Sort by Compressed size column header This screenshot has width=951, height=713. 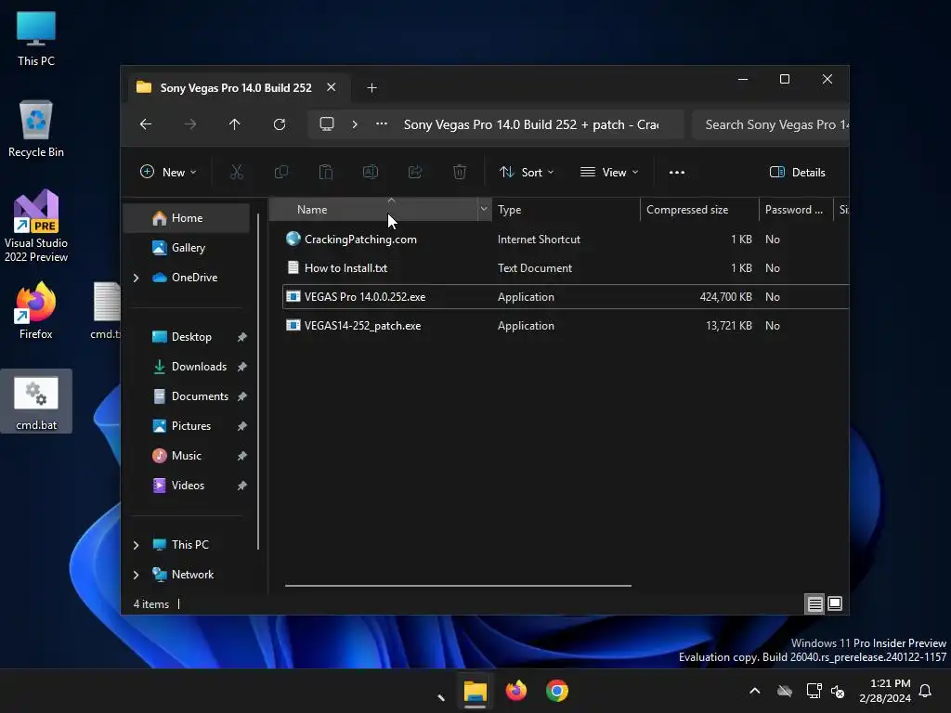(x=699, y=209)
